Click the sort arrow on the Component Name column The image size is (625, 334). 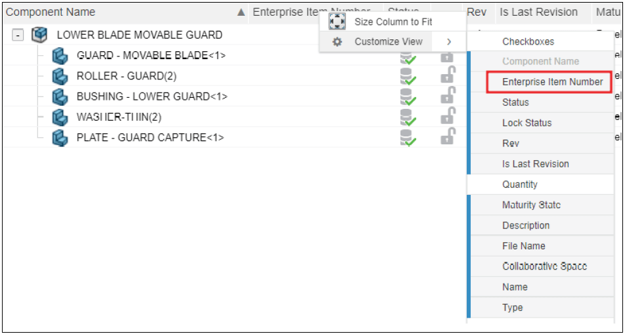pos(241,12)
